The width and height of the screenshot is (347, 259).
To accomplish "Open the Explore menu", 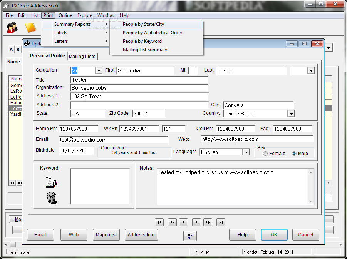I will (x=85, y=15).
